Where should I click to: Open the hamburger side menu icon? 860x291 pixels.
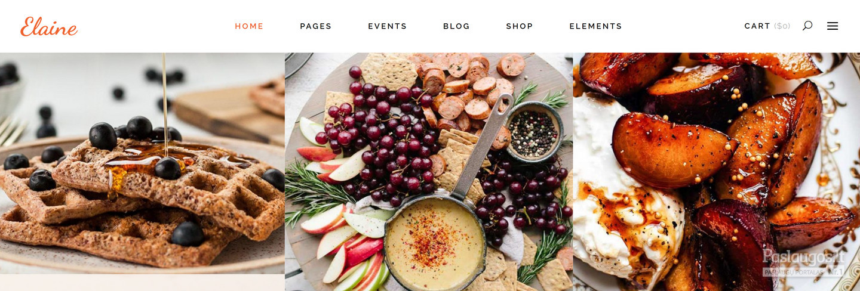833,26
